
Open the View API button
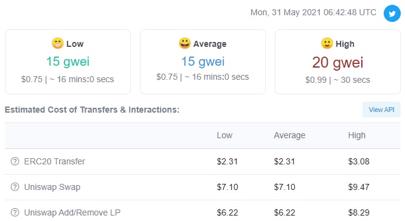coord(381,110)
